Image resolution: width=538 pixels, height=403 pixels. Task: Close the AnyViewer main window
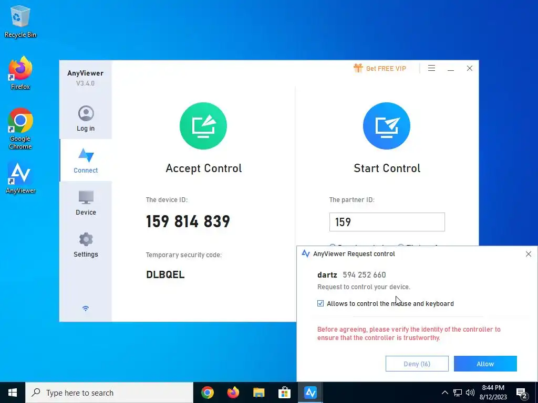coord(470,68)
